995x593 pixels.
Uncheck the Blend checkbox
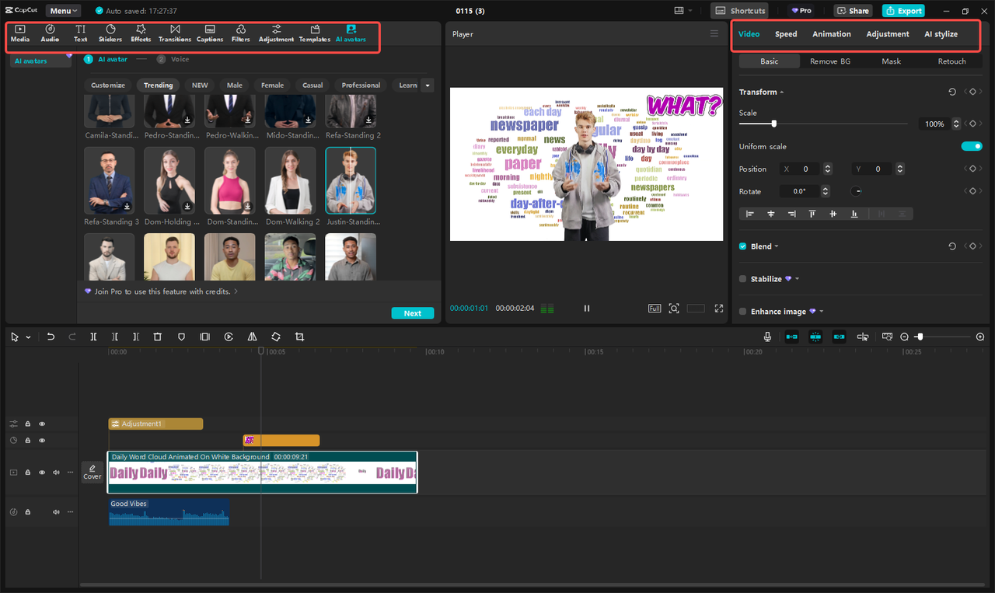(x=742, y=246)
